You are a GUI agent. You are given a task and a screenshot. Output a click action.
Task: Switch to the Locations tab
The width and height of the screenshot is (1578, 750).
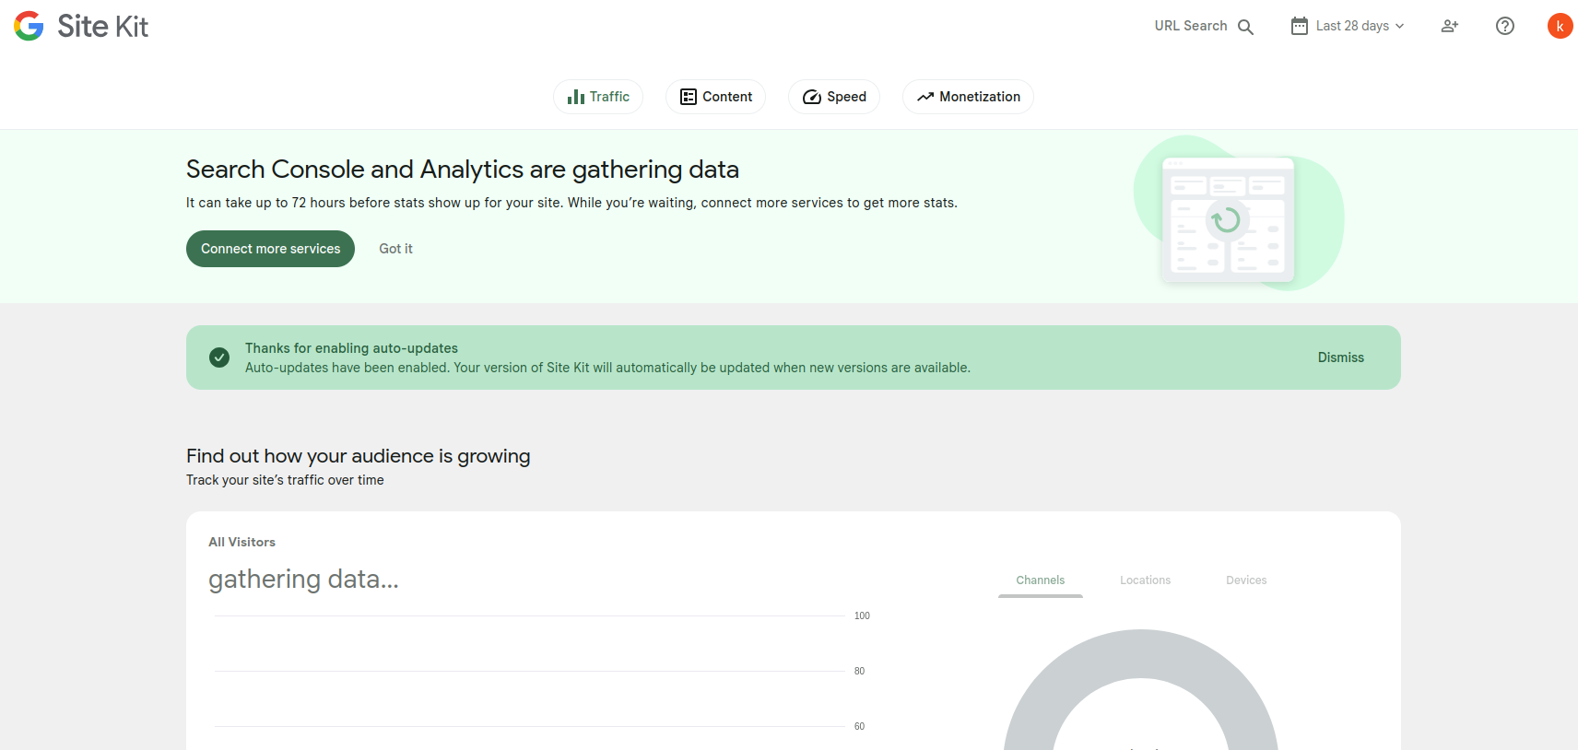click(x=1145, y=580)
